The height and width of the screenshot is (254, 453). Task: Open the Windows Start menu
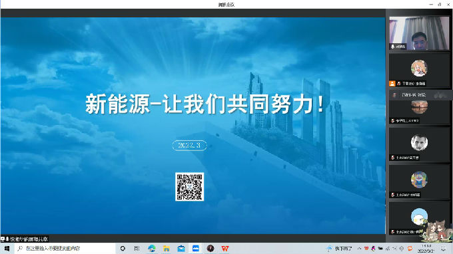7,248
